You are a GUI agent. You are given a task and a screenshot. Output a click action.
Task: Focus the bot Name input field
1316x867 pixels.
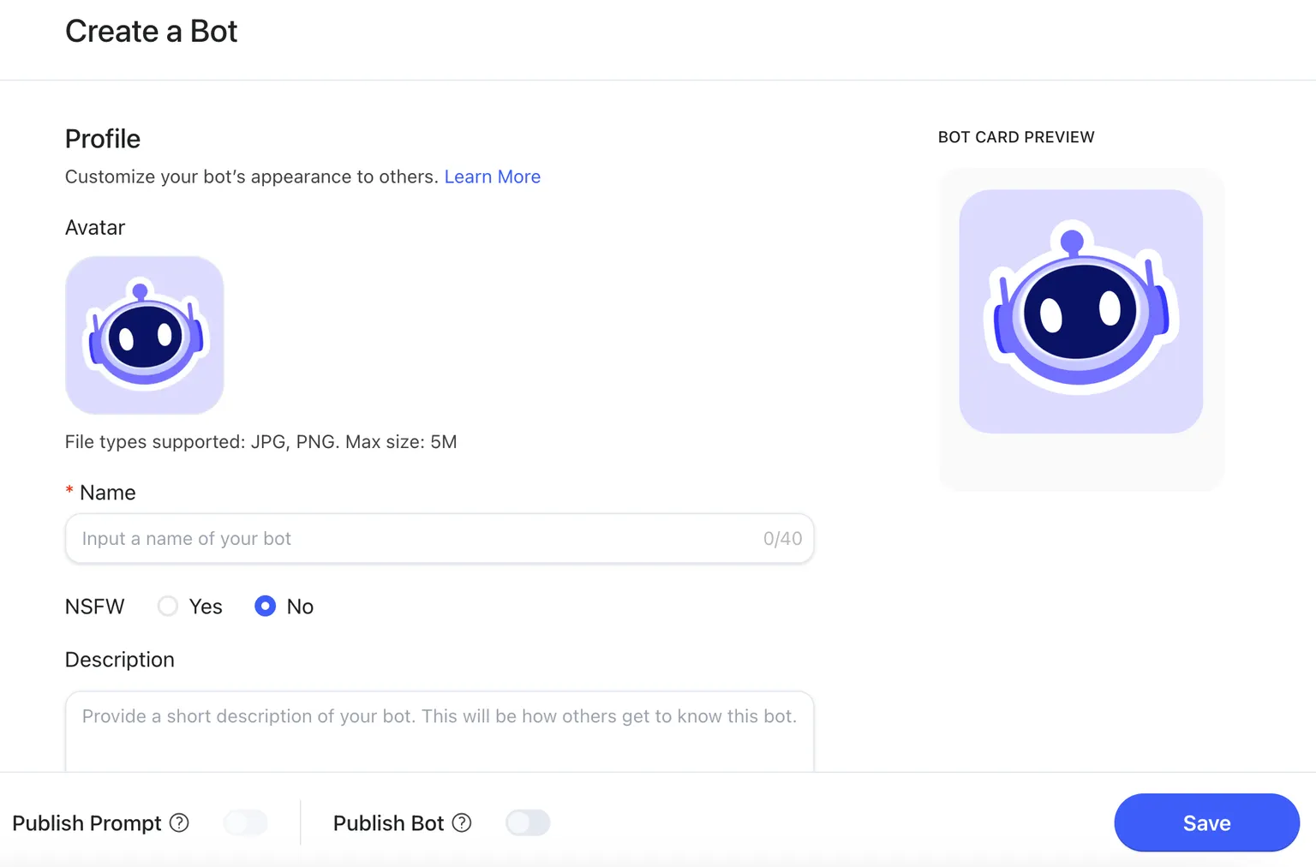411,539
